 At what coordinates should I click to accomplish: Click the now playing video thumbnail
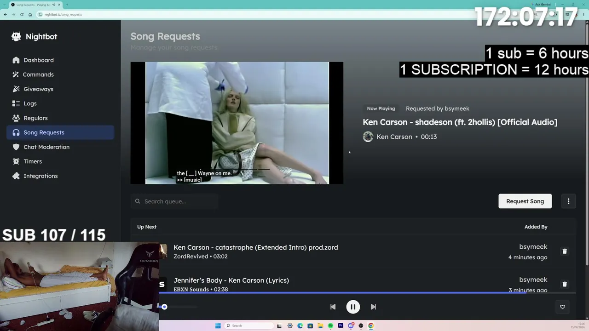coord(237,123)
